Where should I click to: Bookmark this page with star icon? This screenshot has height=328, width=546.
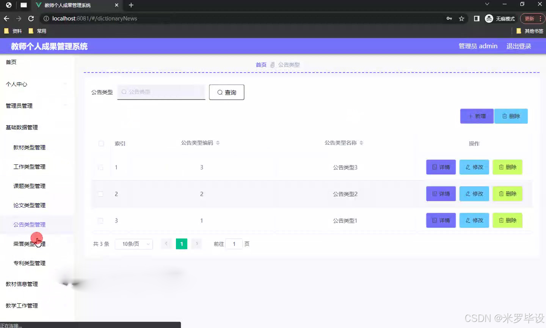tap(461, 19)
